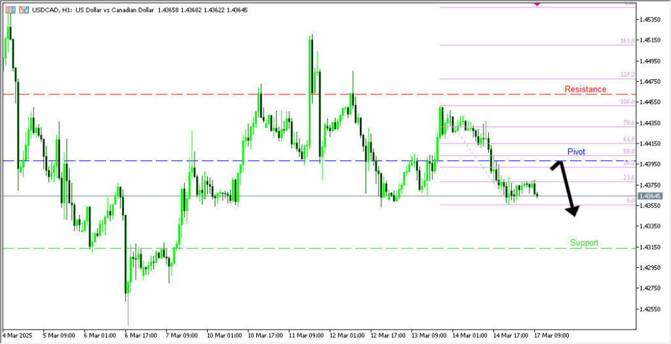Select the green dashed Support line
The width and height of the screenshot is (671, 344).
point(262,248)
